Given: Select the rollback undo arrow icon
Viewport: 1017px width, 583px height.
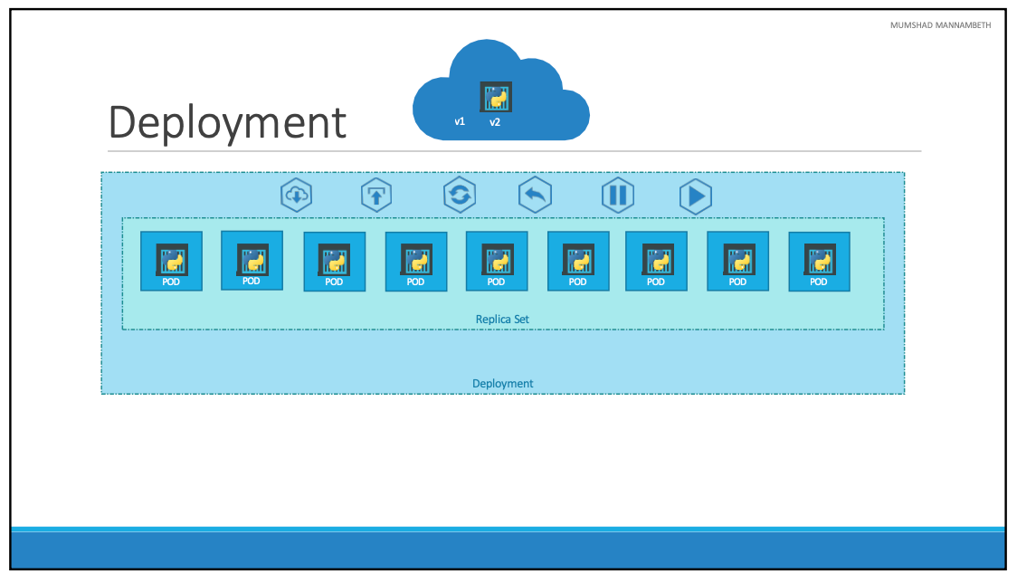Looking at the screenshot, I should (535, 195).
